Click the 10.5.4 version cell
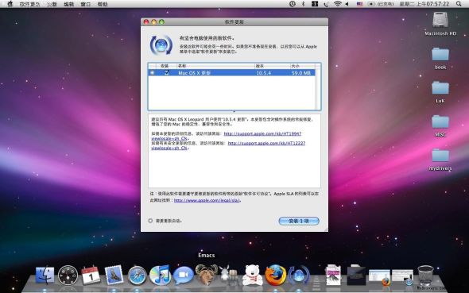 (x=263, y=72)
